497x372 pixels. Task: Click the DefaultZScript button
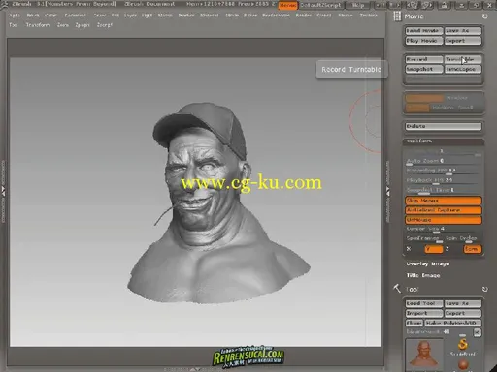tap(321, 5)
